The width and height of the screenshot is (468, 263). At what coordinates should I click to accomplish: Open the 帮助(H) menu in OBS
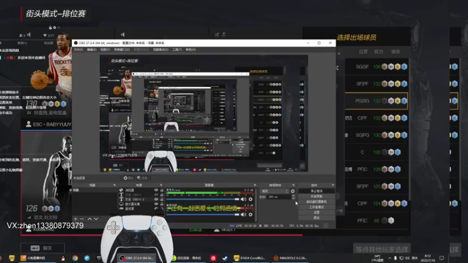(191, 50)
